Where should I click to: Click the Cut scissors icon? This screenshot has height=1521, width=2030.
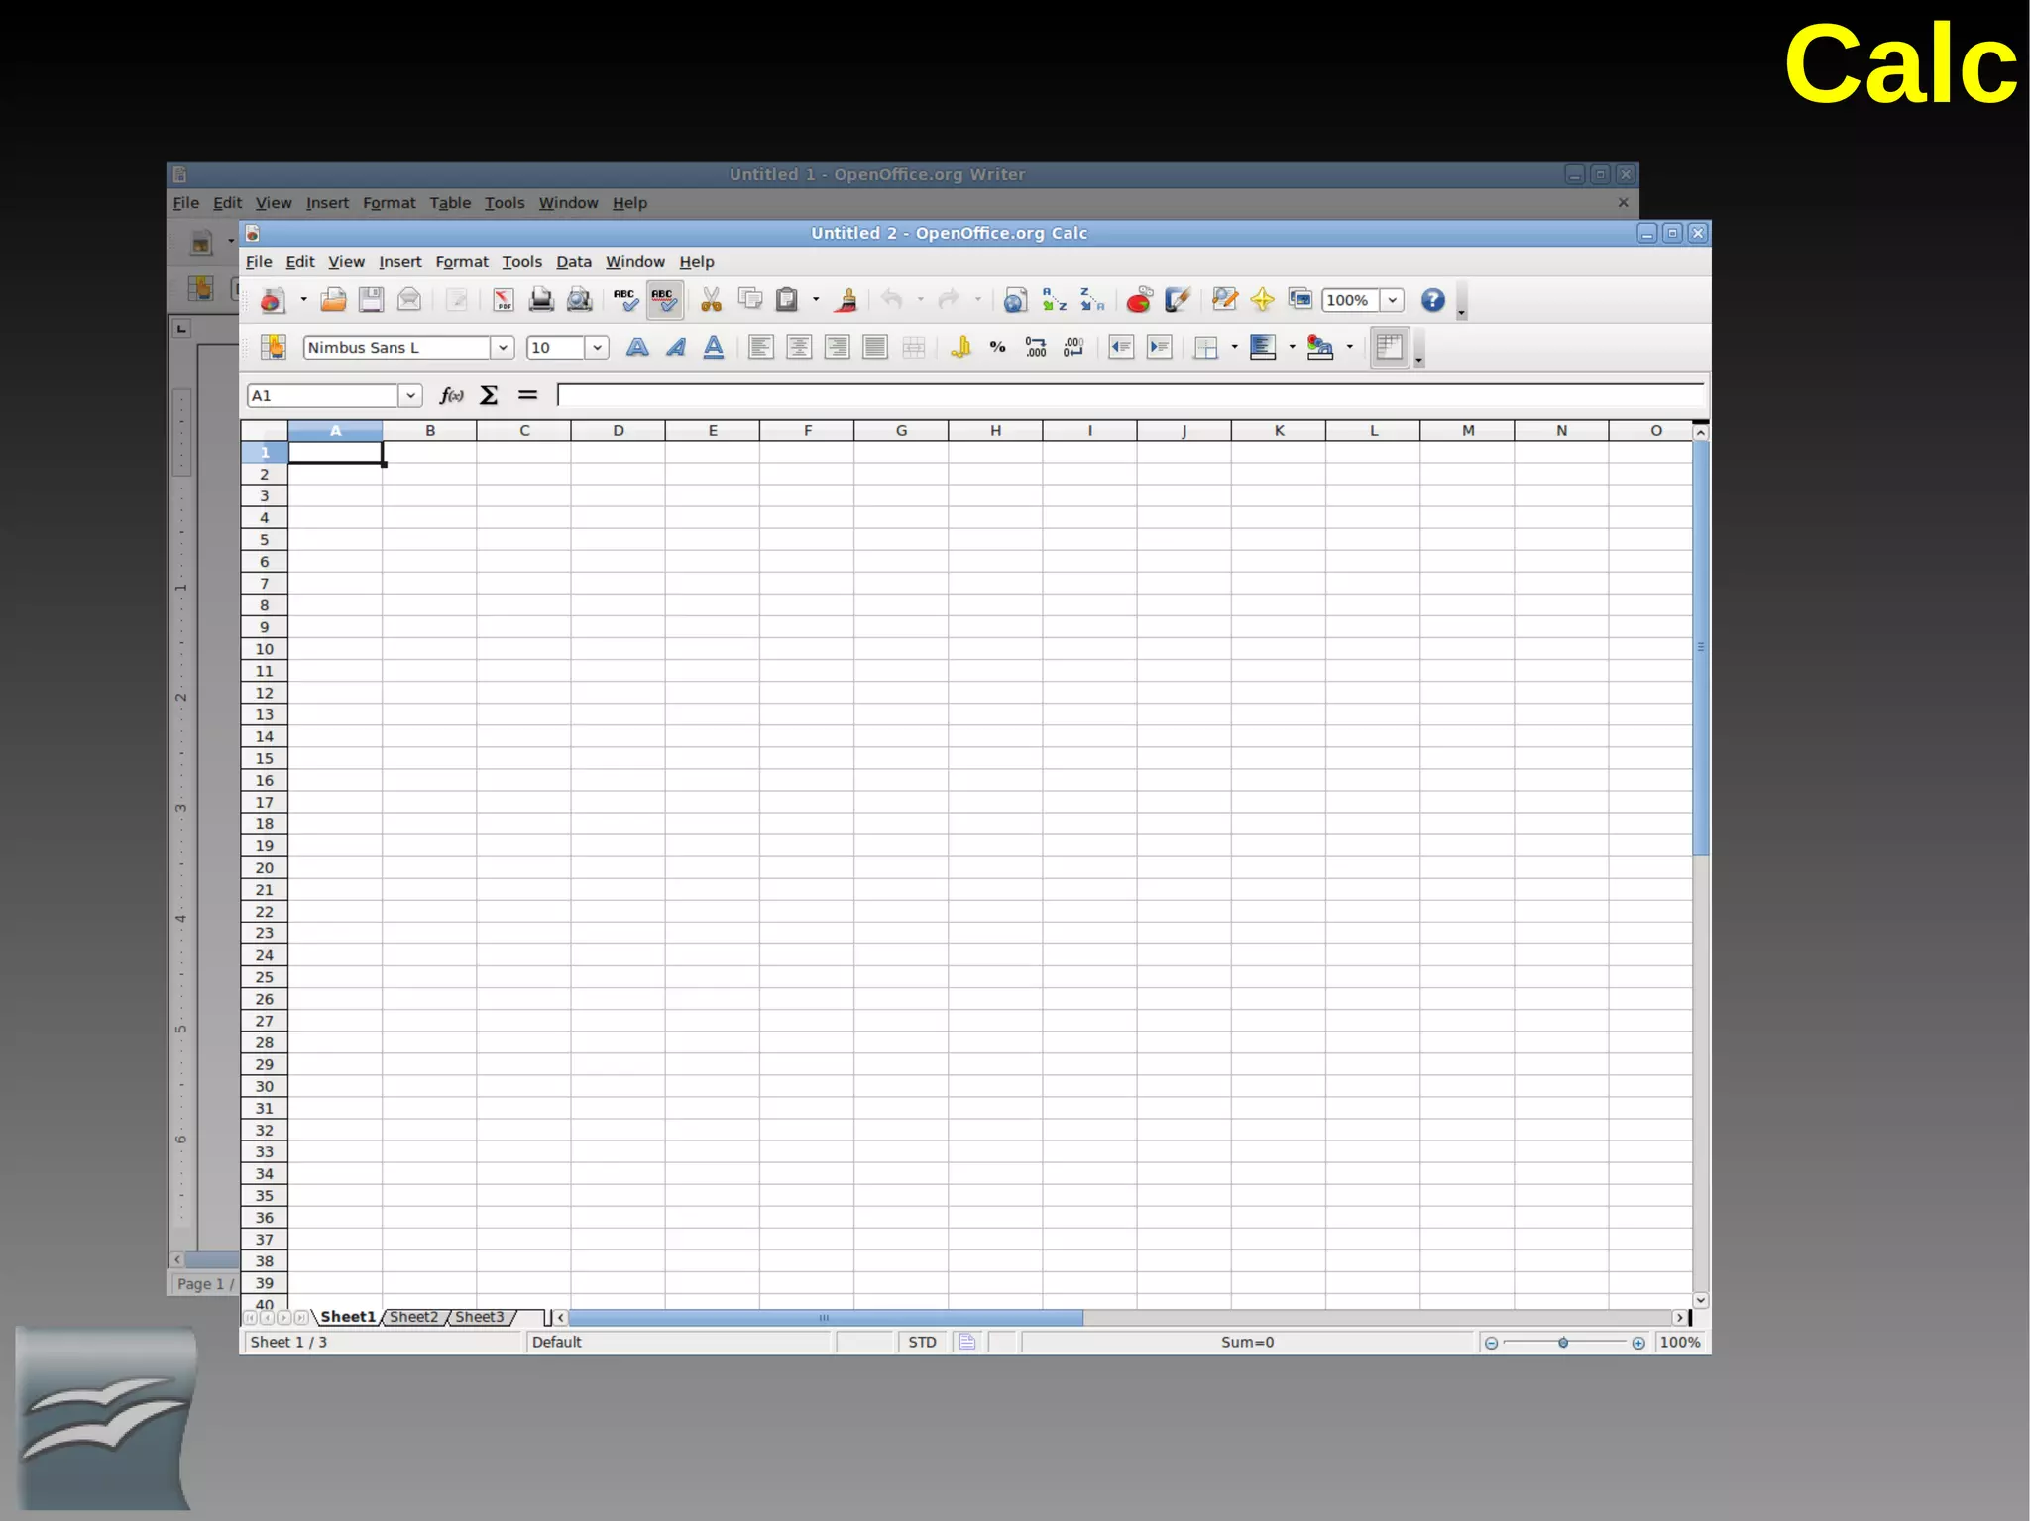[x=711, y=300]
